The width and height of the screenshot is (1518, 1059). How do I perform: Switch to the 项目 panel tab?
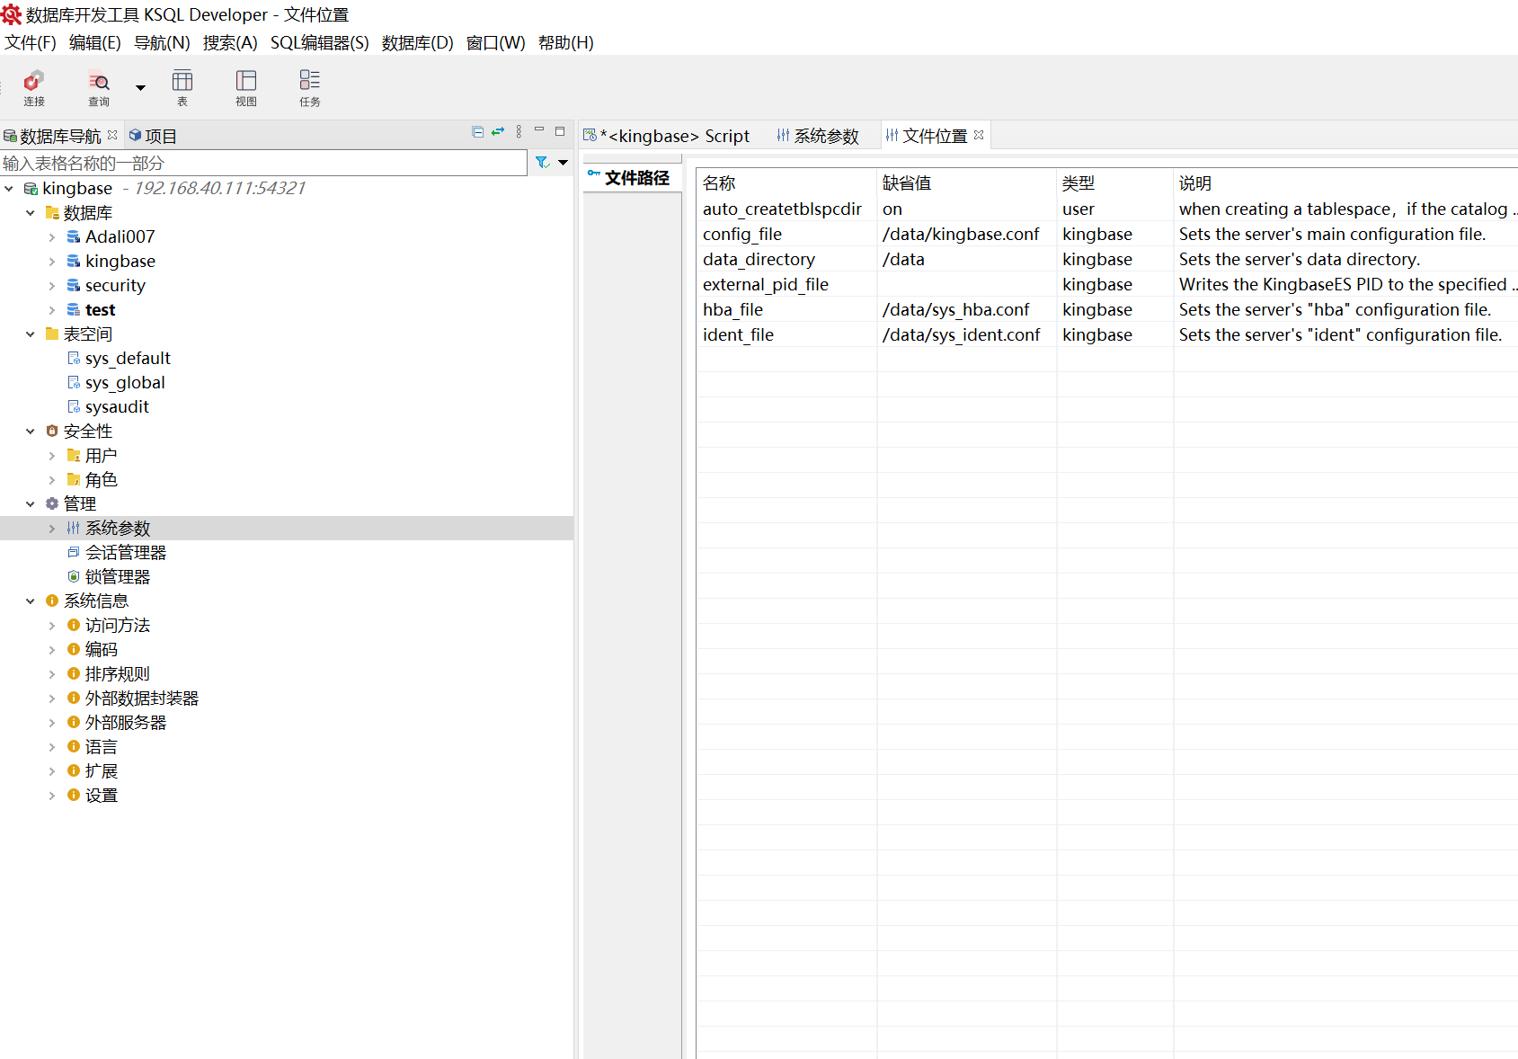(x=153, y=136)
